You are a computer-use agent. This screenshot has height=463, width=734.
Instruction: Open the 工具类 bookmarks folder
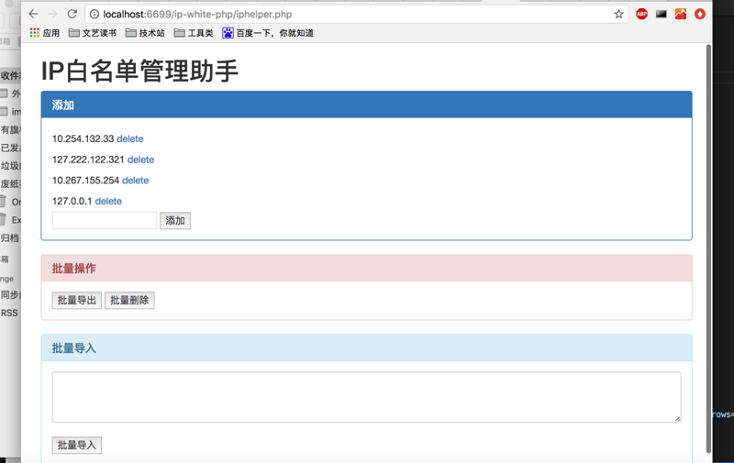click(x=194, y=33)
